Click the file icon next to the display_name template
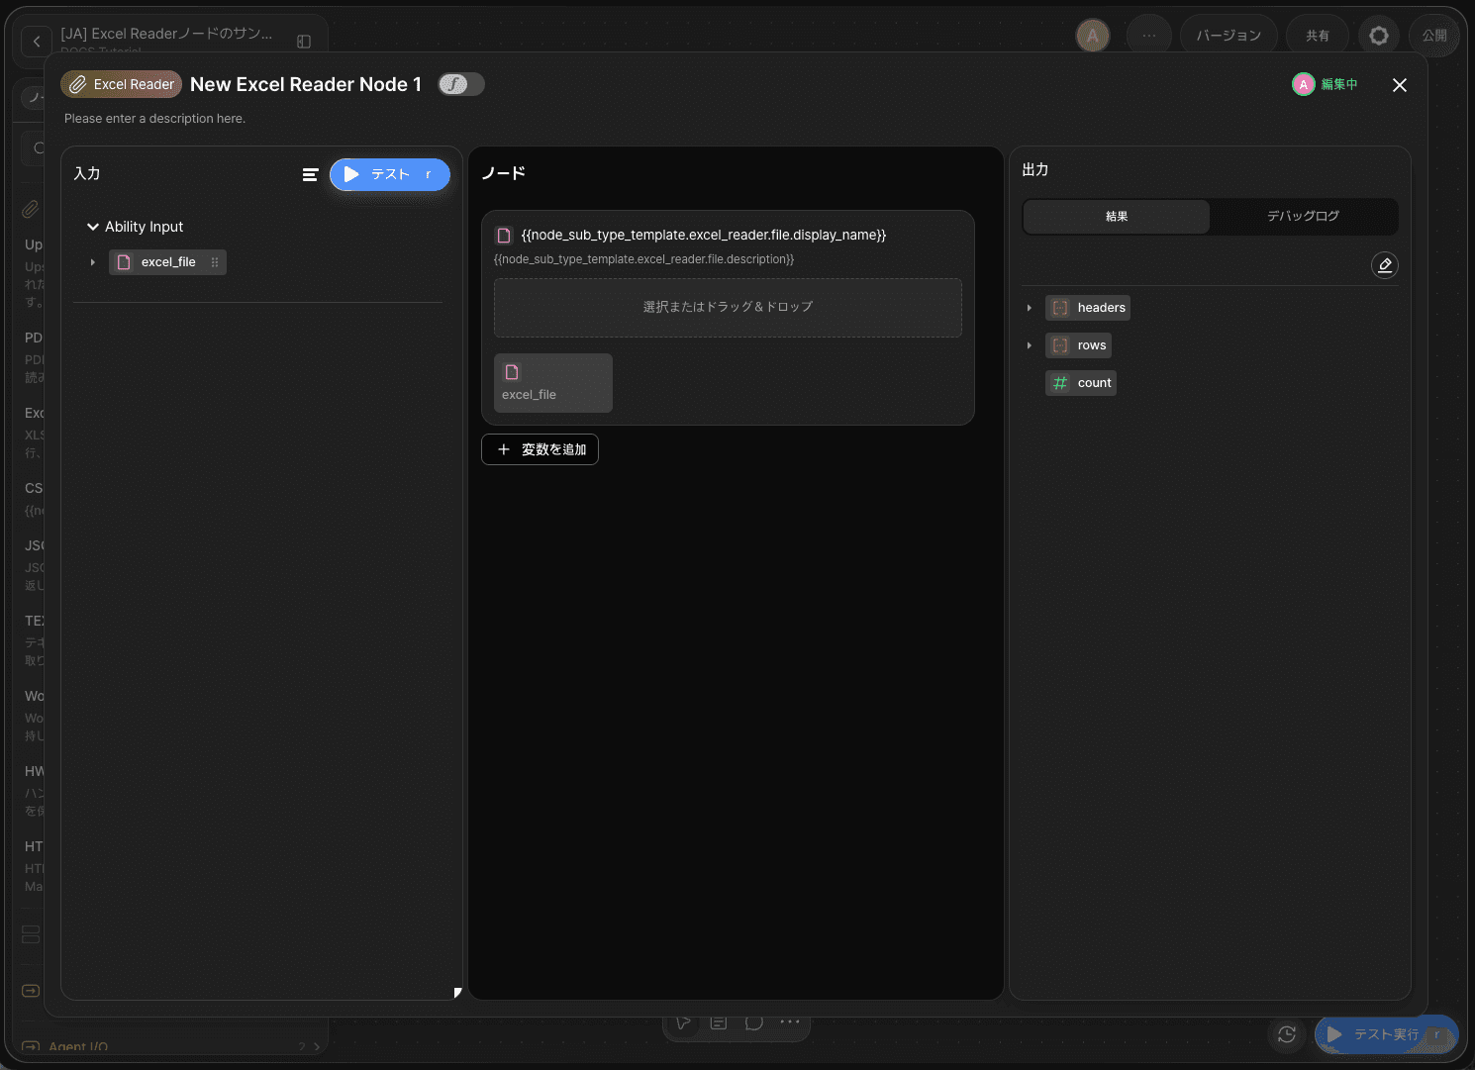 (x=504, y=236)
